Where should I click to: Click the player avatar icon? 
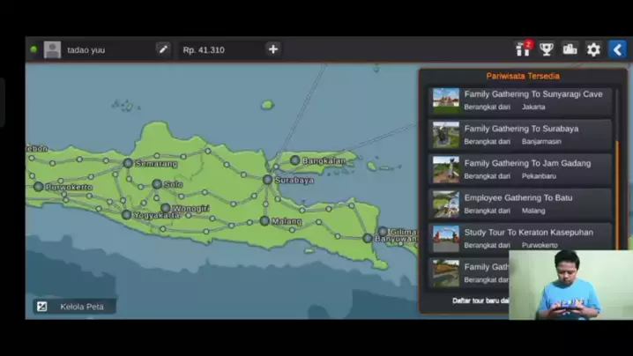click(53, 49)
